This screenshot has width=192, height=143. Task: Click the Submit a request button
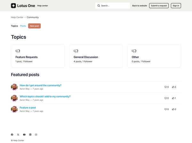pos(159,6)
